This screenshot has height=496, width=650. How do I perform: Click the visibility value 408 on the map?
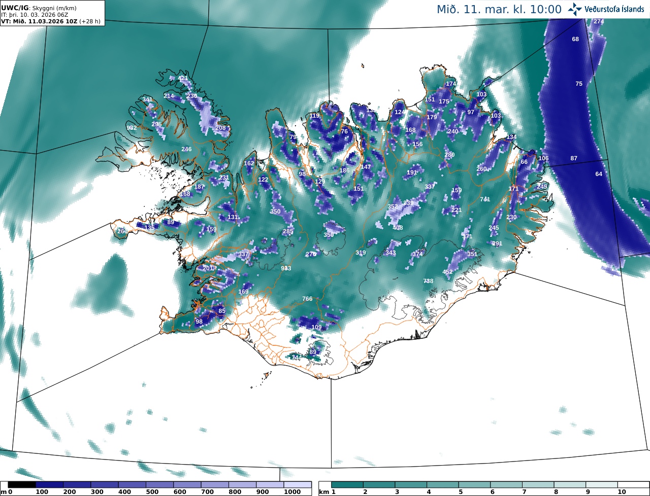[x=398, y=228]
